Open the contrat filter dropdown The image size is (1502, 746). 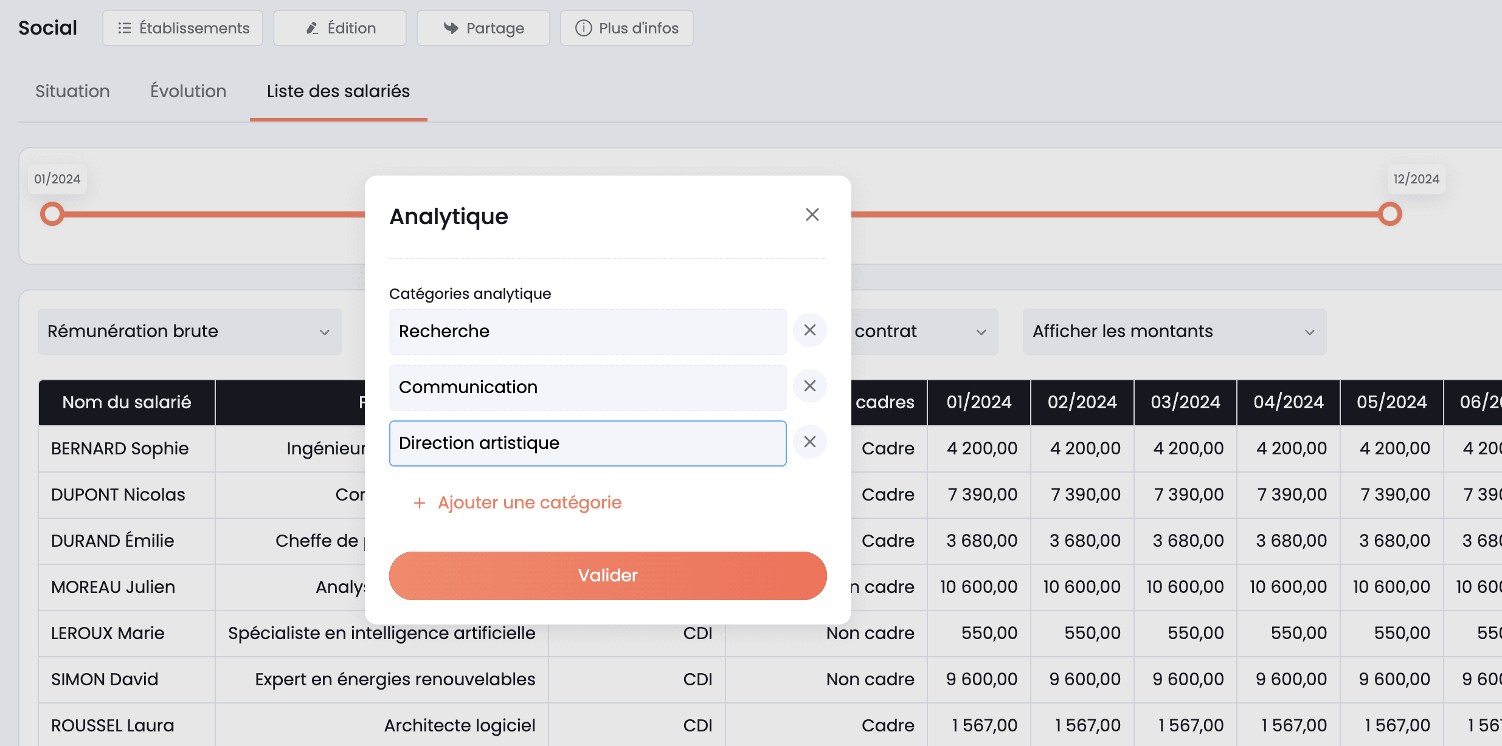pos(924,331)
